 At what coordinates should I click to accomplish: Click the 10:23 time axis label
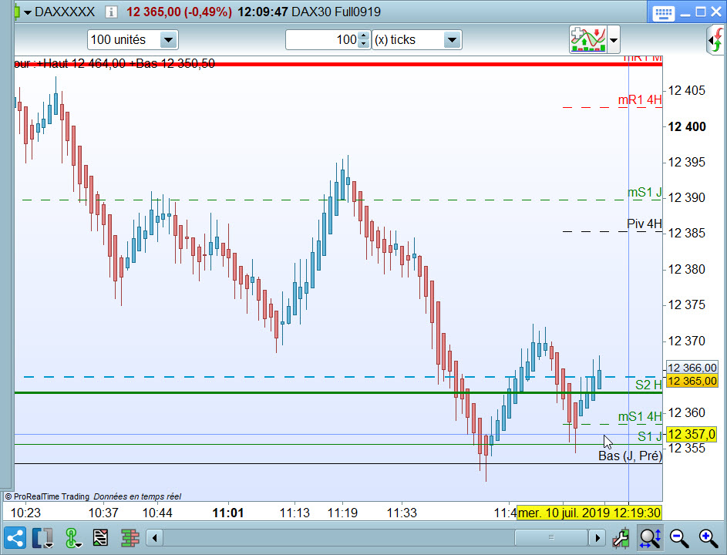click(25, 513)
